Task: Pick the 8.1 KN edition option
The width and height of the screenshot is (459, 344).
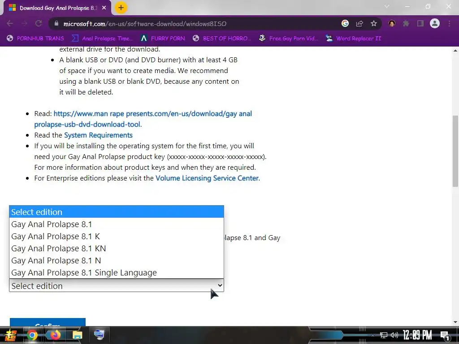Action: coord(117,248)
